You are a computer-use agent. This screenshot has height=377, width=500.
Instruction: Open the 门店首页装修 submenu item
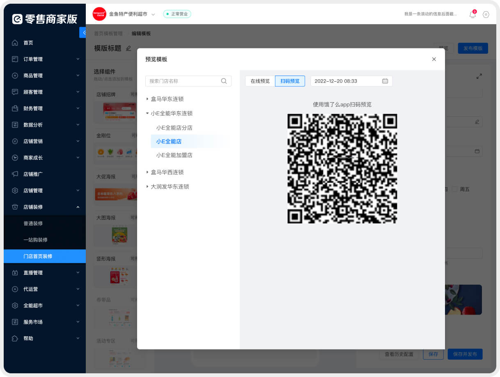pos(45,256)
